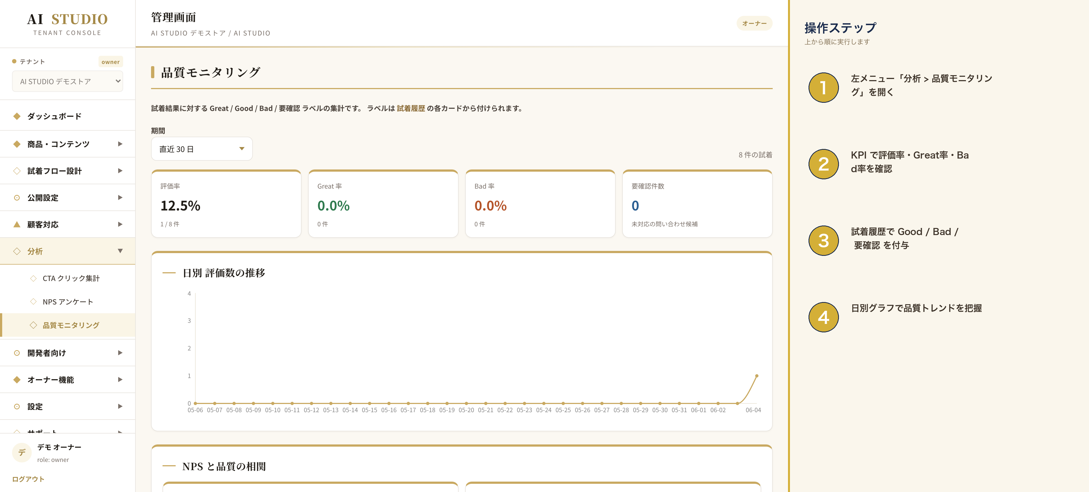Follow the 試着履歴 link

tap(410, 108)
